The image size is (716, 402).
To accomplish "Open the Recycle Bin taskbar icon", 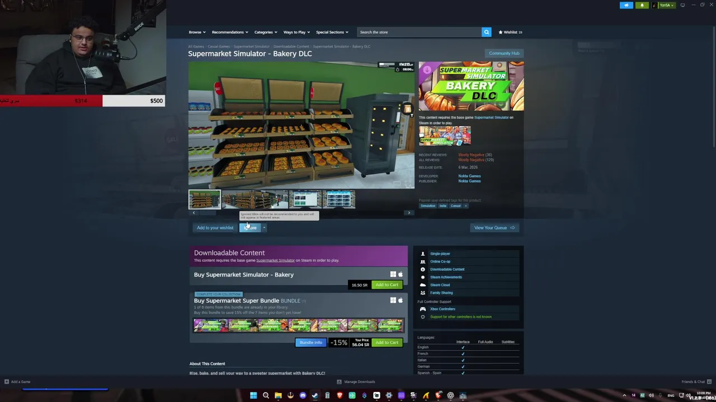I will point(327,395).
